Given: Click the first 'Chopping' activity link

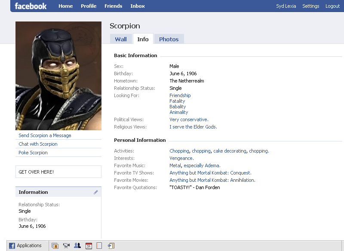Looking at the screenshot, I should coord(179,151).
